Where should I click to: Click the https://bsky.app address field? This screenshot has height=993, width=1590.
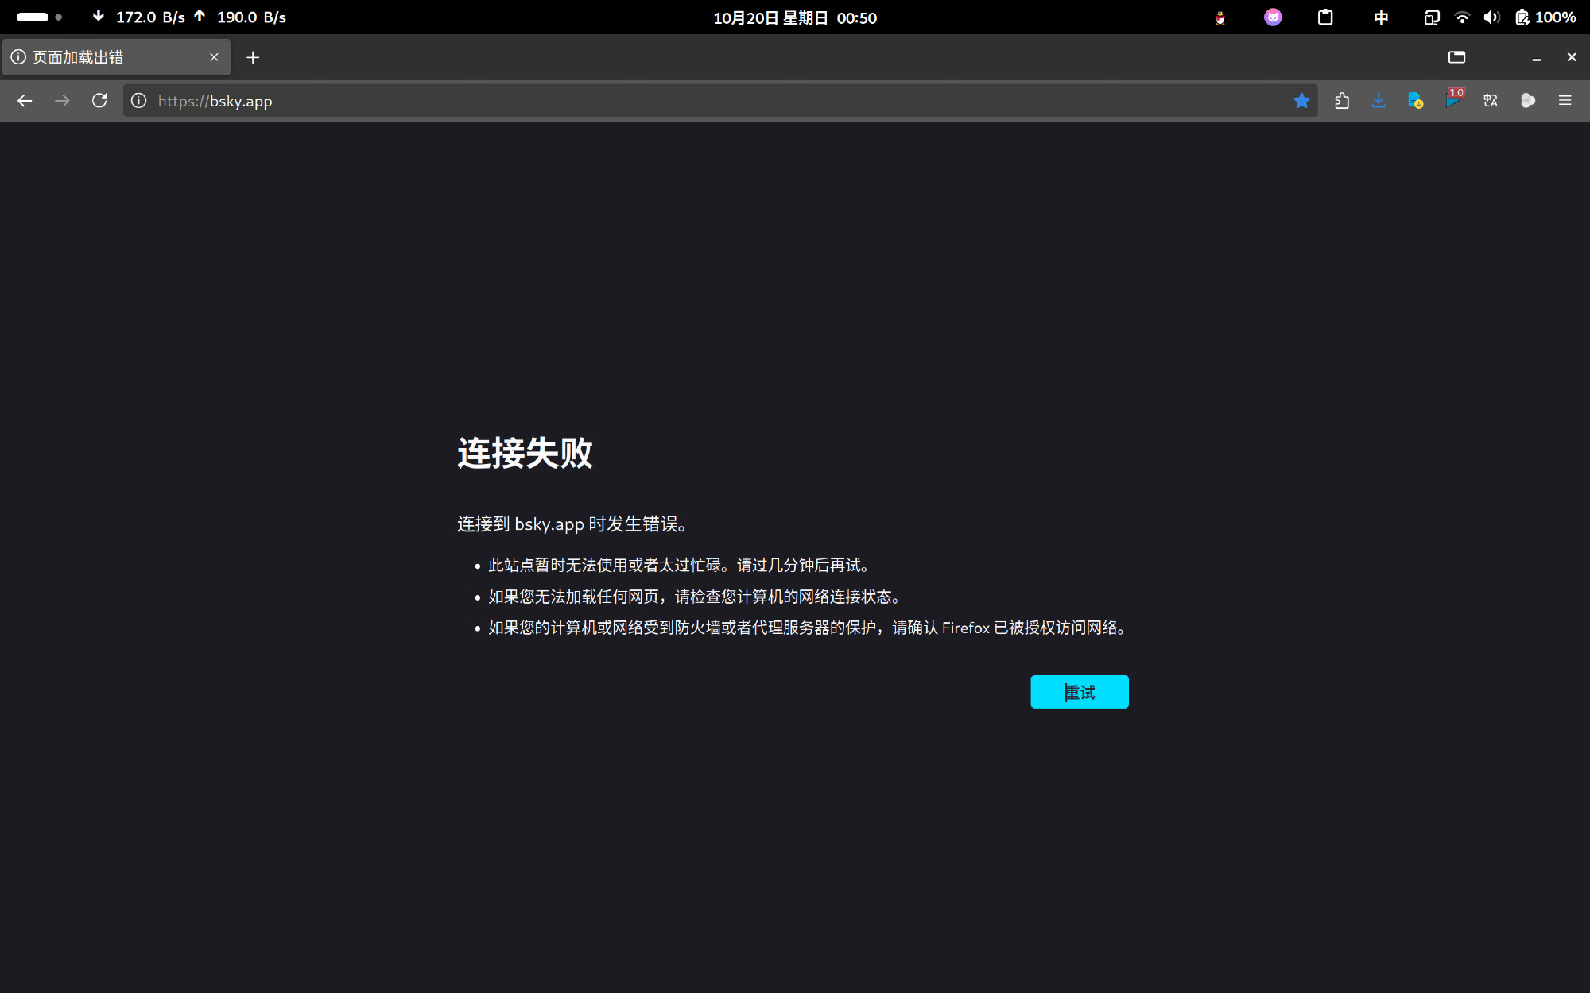[719, 101]
